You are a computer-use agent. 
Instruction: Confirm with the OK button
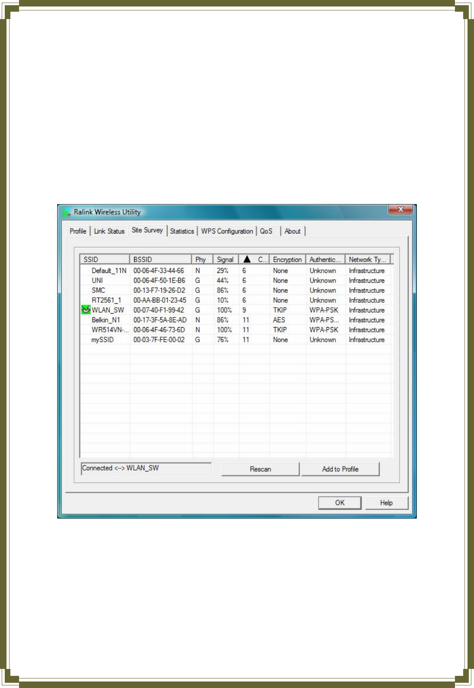point(340,503)
